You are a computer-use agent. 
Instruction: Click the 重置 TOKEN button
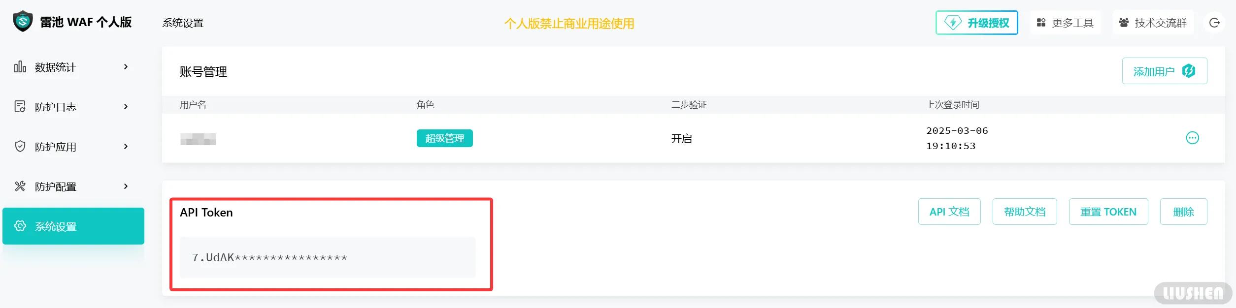pos(1108,212)
